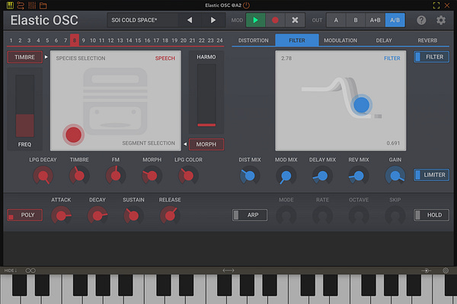Click the DELAY MIX knob
The height and width of the screenshot is (304, 457).
(x=322, y=176)
